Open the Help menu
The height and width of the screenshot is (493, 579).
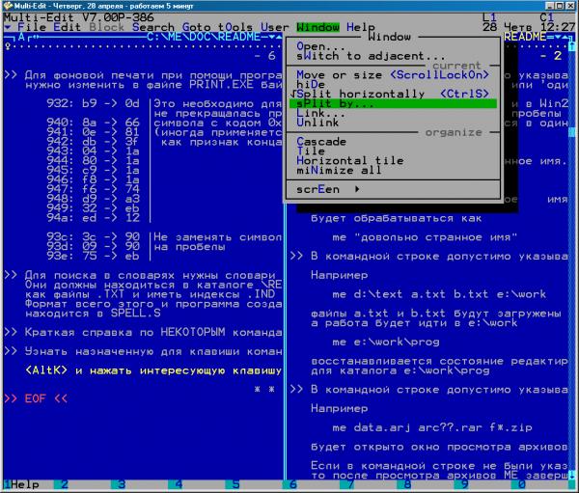coord(361,27)
